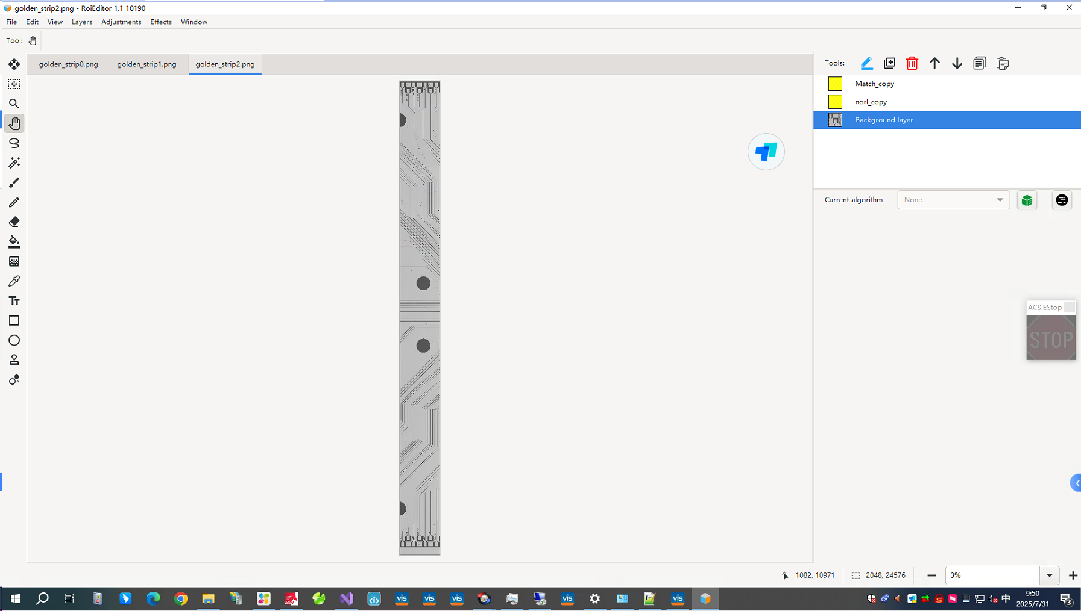Expand the blue side panel chevron
This screenshot has height=611, width=1081.
1076,483
